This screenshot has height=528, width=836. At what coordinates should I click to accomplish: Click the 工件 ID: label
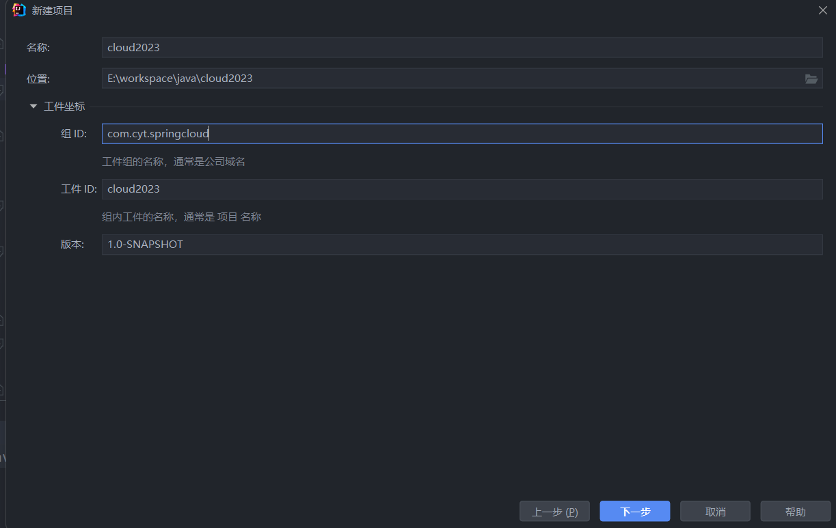pyautogui.click(x=79, y=189)
